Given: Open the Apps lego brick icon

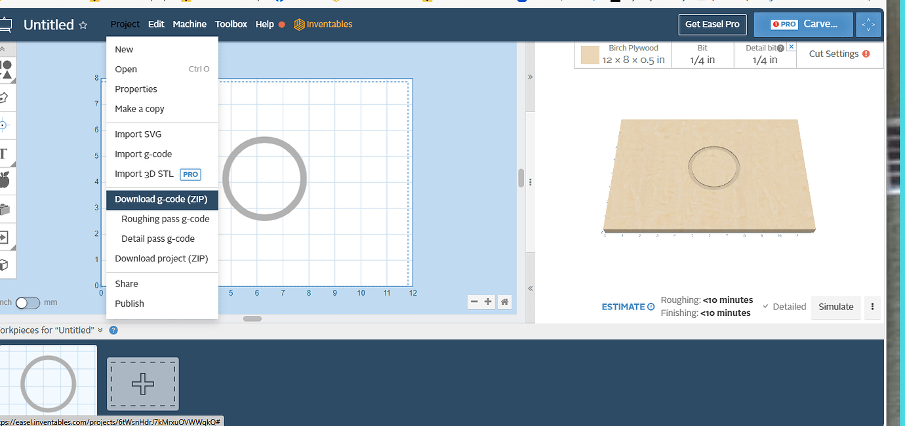Looking at the screenshot, I should [x=5, y=209].
